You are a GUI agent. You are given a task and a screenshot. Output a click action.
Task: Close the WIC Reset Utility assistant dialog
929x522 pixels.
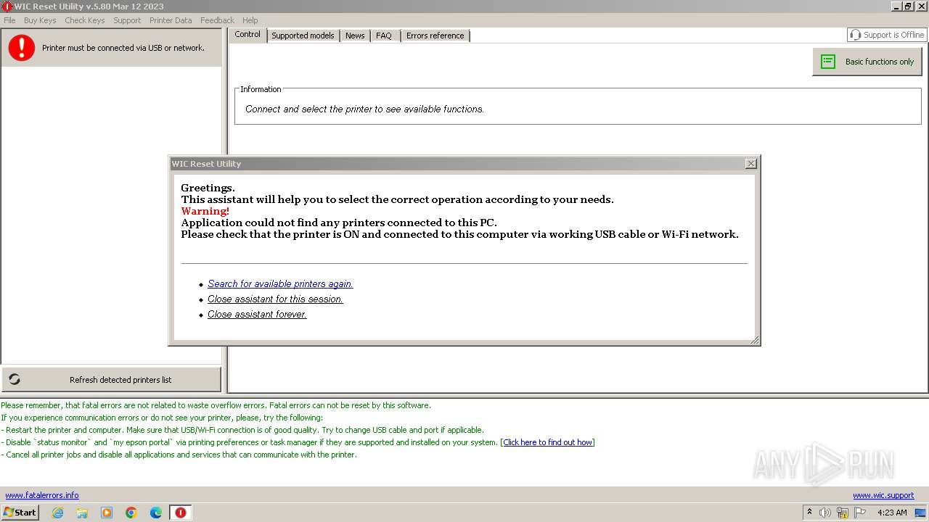point(751,164)
